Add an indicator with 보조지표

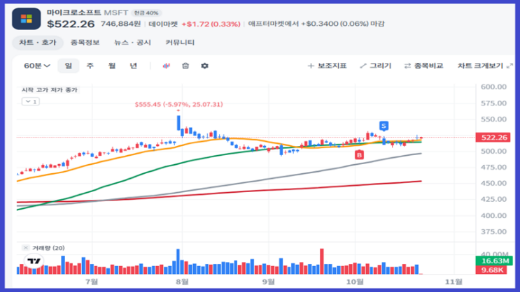pyautogui.click(x=327, y=66)
